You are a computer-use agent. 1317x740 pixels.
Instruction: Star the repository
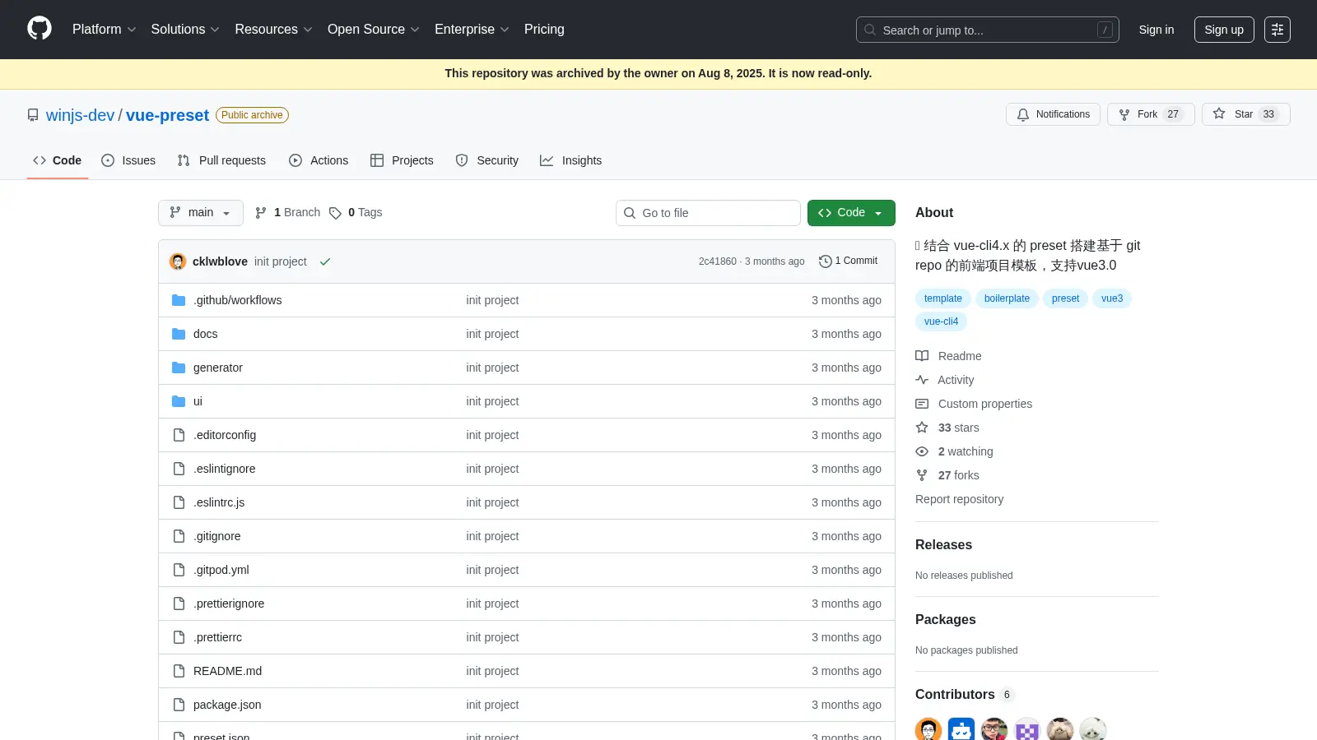tap(1245, 114)
